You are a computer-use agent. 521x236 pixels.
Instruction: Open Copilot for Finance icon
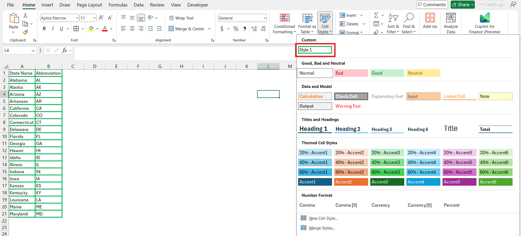pyautogui.click(x=485, y=18)
